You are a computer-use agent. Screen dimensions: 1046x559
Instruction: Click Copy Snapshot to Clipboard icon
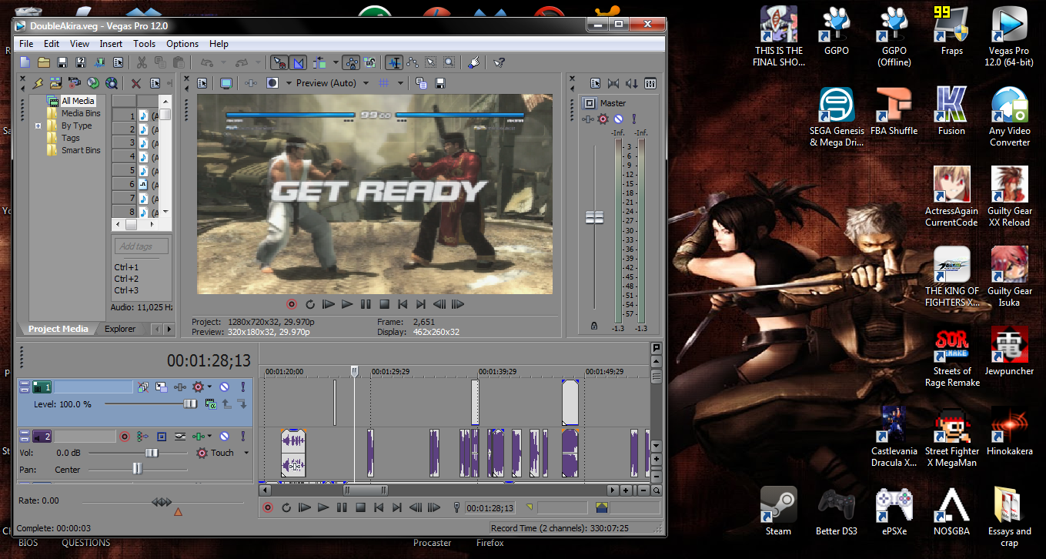[422, 83]
